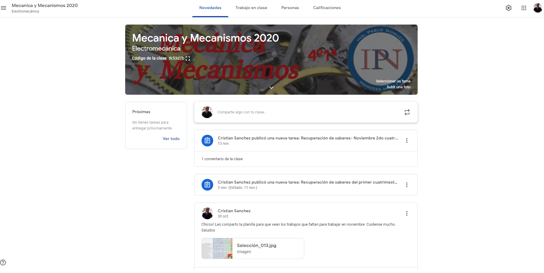Open assignment icon for Noviembre 2do cuatrimestre task
This screenshot has height=273, width=544.
point(207,141)
